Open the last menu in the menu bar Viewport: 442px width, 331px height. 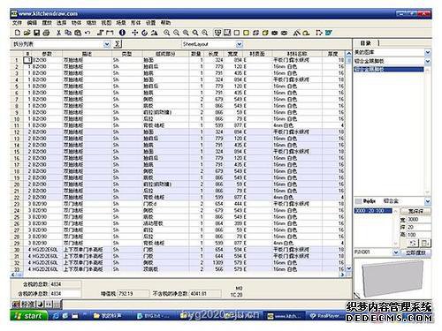pos(165,23)
